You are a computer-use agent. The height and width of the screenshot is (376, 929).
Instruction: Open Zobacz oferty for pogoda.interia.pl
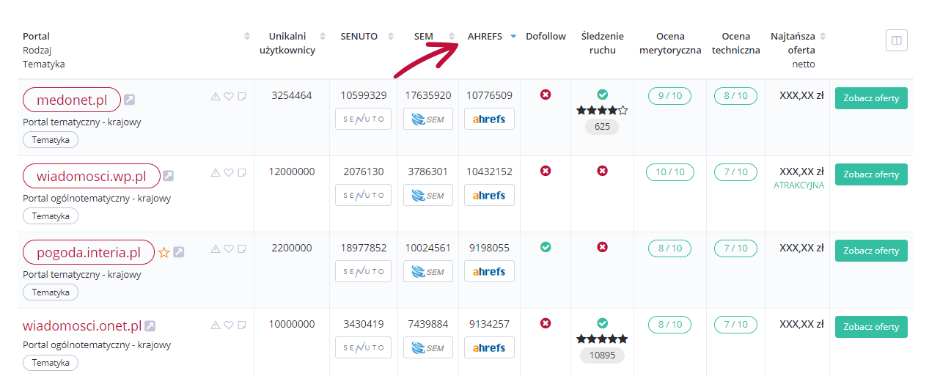(871, 251)
